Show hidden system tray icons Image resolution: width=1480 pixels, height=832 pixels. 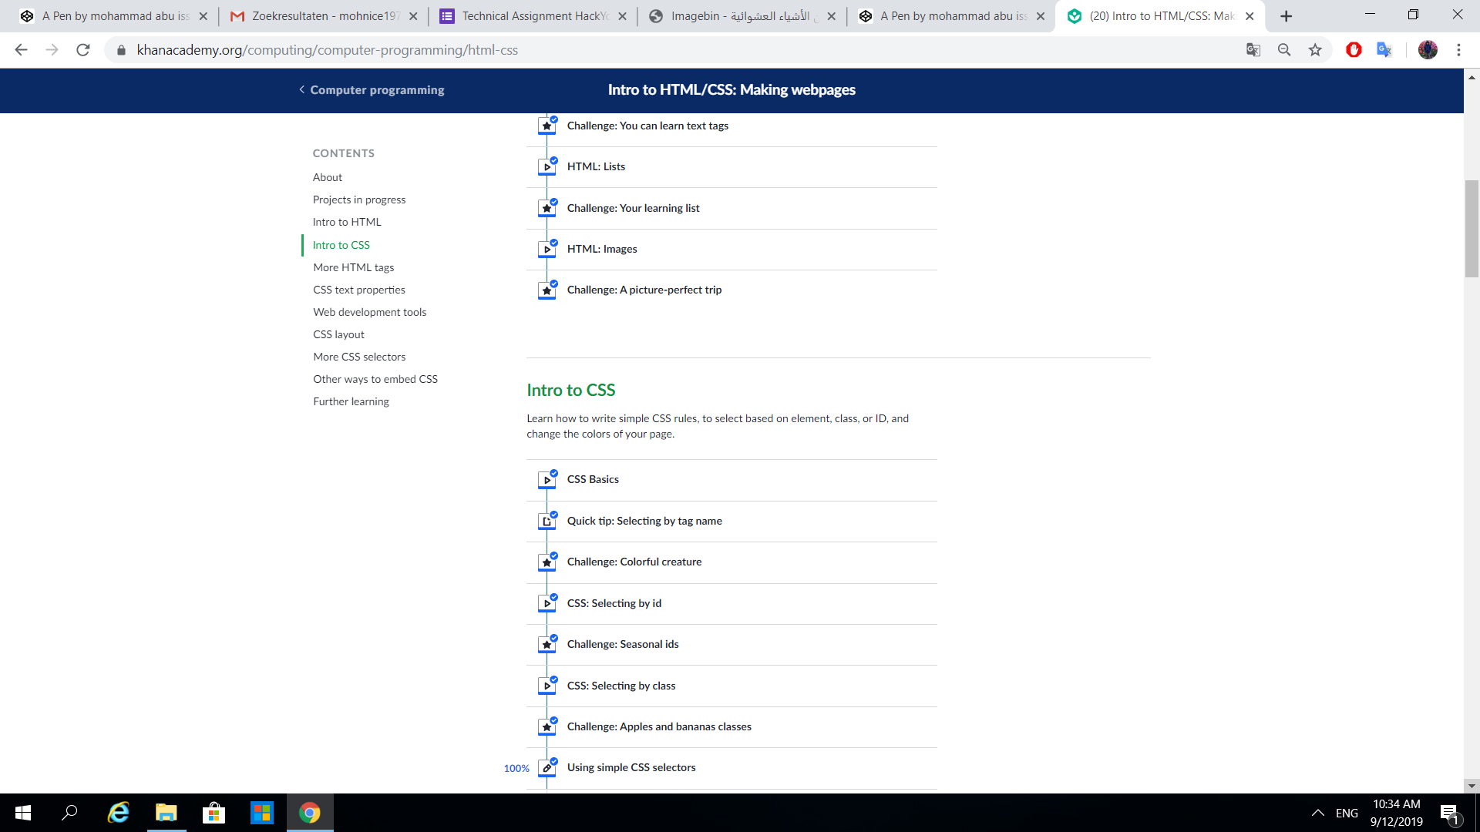click(1318, 813)
